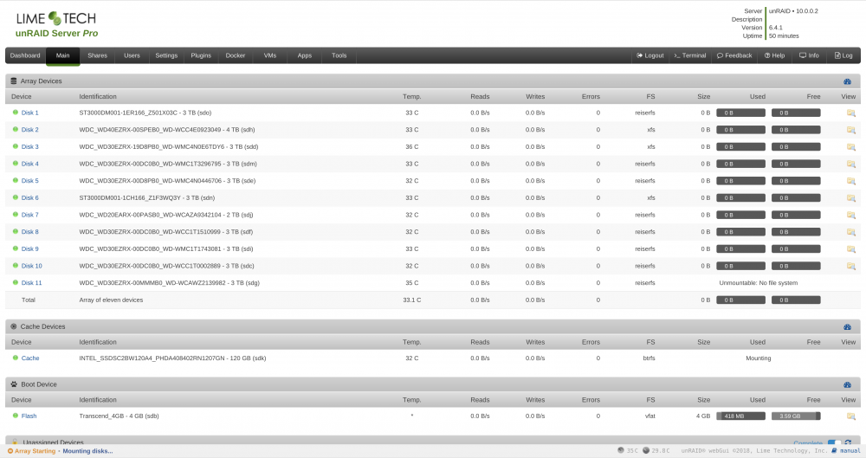
Task: Click green status dot beside Disk 1
Action: (x=16, y=113)
